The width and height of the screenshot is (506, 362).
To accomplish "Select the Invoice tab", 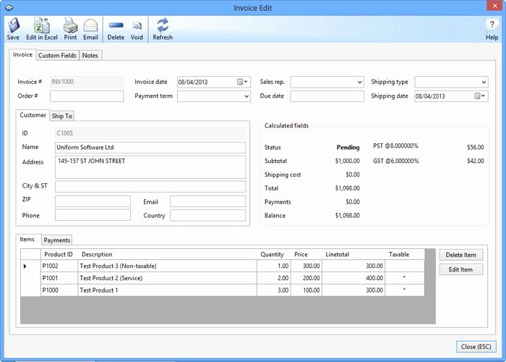I will point(22,54).
